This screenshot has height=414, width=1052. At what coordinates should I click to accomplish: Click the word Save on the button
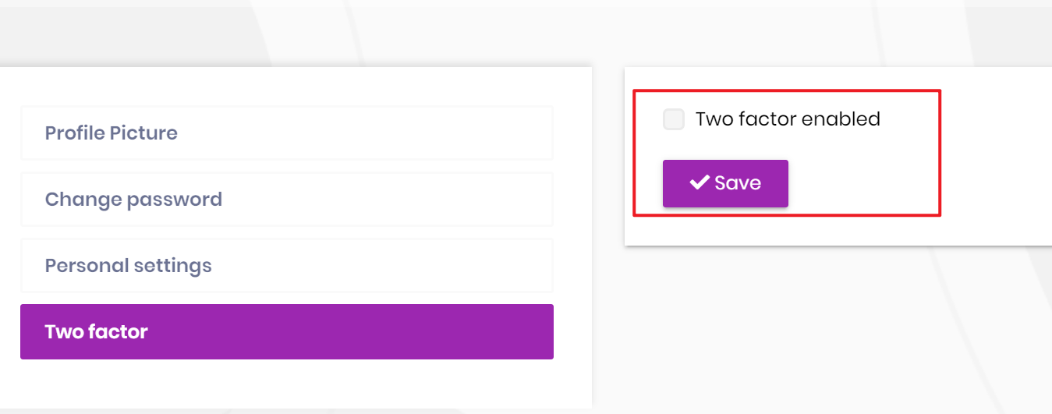coord(738,183)
